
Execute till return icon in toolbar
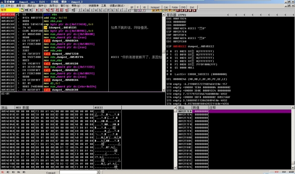[x=66, y=10]
